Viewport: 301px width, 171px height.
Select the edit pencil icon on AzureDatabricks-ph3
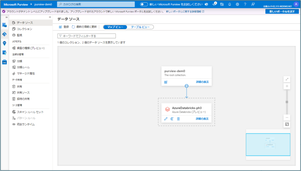click(x=165, y=119)
